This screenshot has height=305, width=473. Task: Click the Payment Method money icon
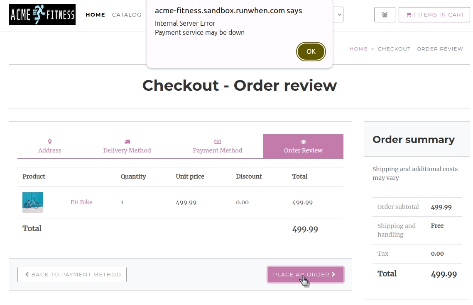point(217,142)
